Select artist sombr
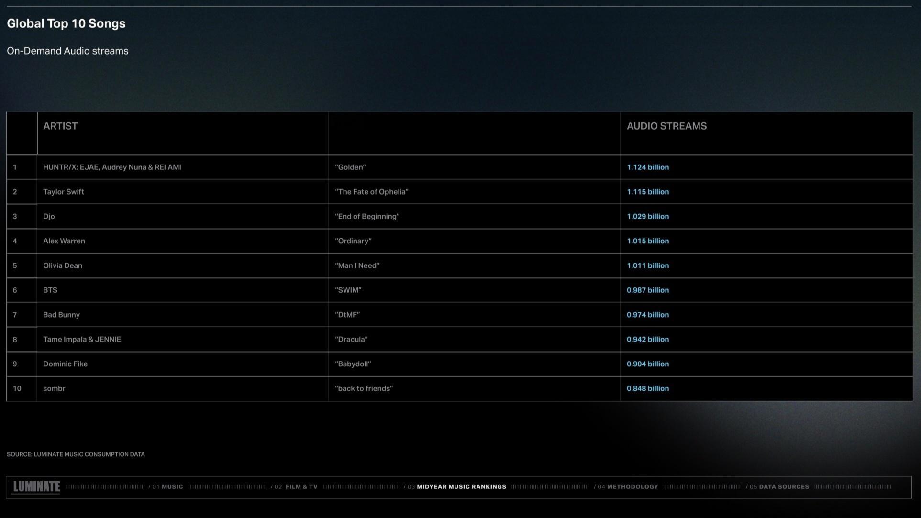The height and width of the screenshot is (518, 921). point(54,389)
